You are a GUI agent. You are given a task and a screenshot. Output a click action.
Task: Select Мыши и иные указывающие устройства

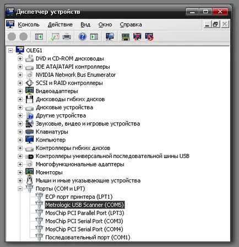pos(88,181)
